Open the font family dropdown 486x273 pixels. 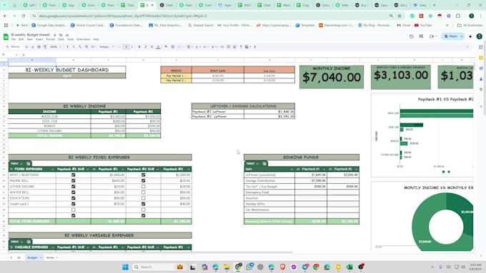click(106, 47)
